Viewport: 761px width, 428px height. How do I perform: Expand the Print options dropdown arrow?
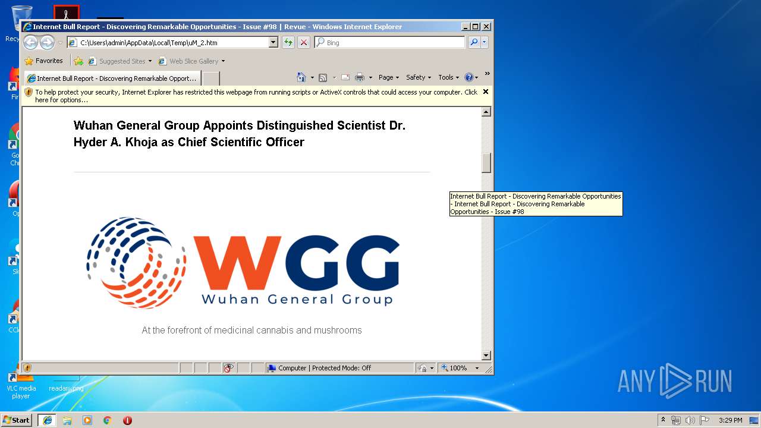370,77
